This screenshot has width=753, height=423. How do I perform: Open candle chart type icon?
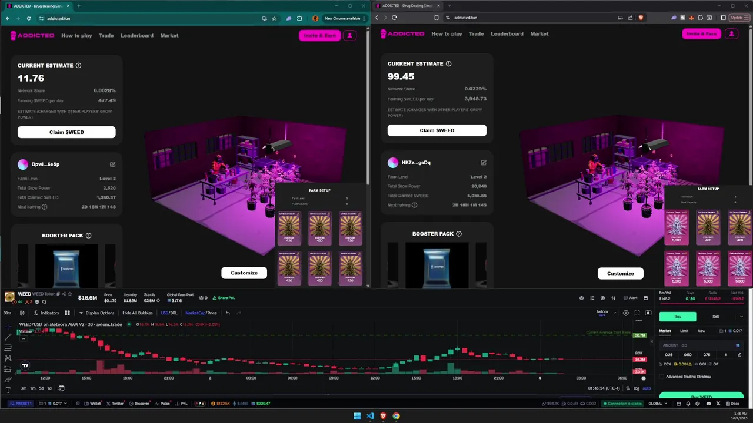(x=22, y=313)
